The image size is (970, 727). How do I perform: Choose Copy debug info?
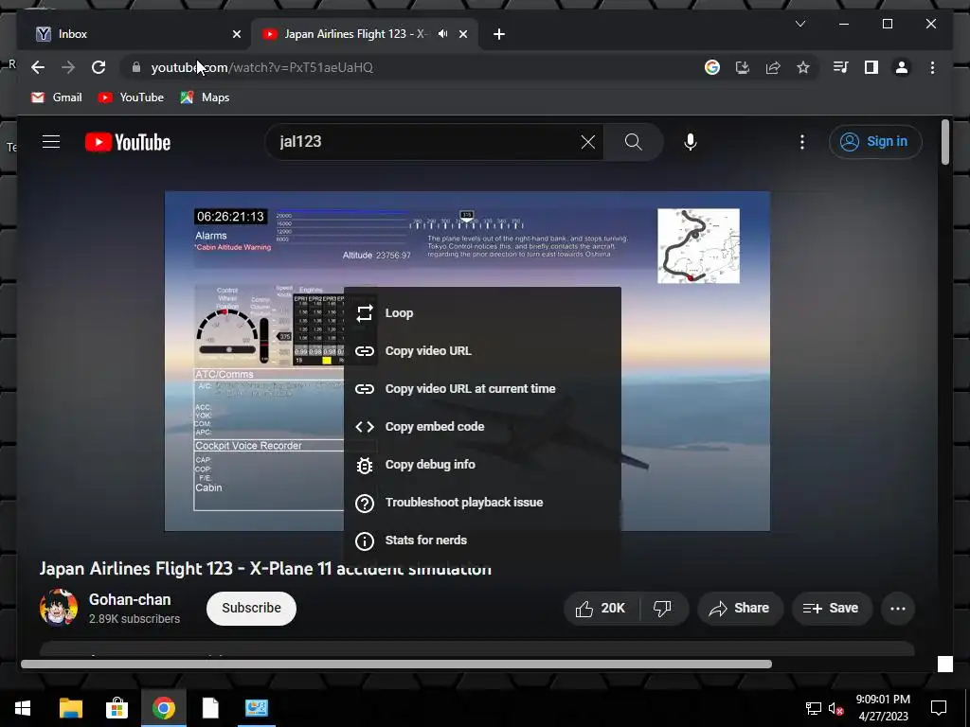click(x=482, y=464)
